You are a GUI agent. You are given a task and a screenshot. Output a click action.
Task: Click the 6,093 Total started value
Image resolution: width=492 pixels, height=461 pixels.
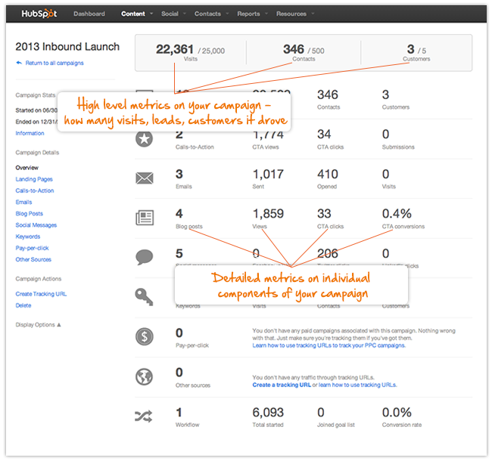268,413
